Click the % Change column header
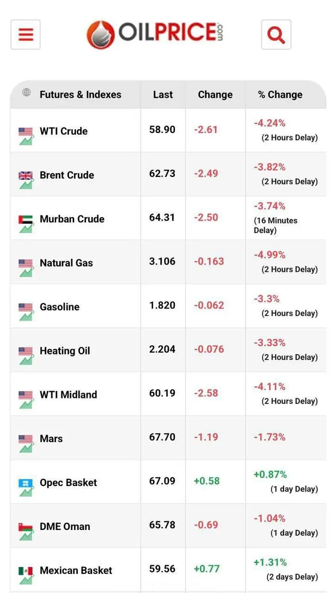Screen dimensions: 336x593 pyautogui.click(x=280, y=95)
